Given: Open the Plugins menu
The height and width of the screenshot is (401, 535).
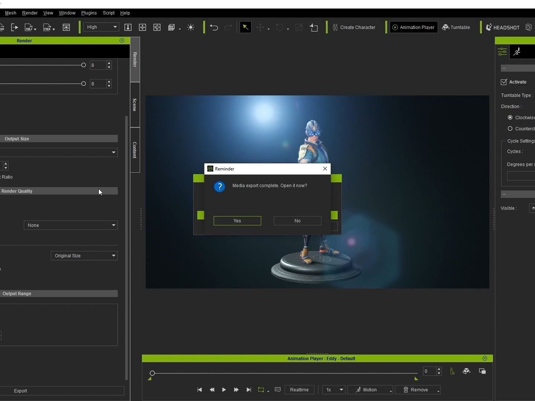Looking at the screenshot, I should (89, 13).
